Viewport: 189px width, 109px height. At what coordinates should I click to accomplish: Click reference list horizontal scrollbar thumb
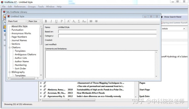point(69,100)
